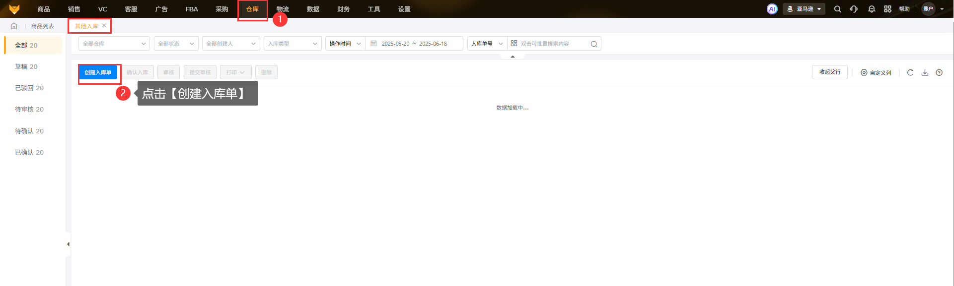Click the download export icon
Image resolution: width=954 pixels, height=286 pixels.
(x=925, y=72)
